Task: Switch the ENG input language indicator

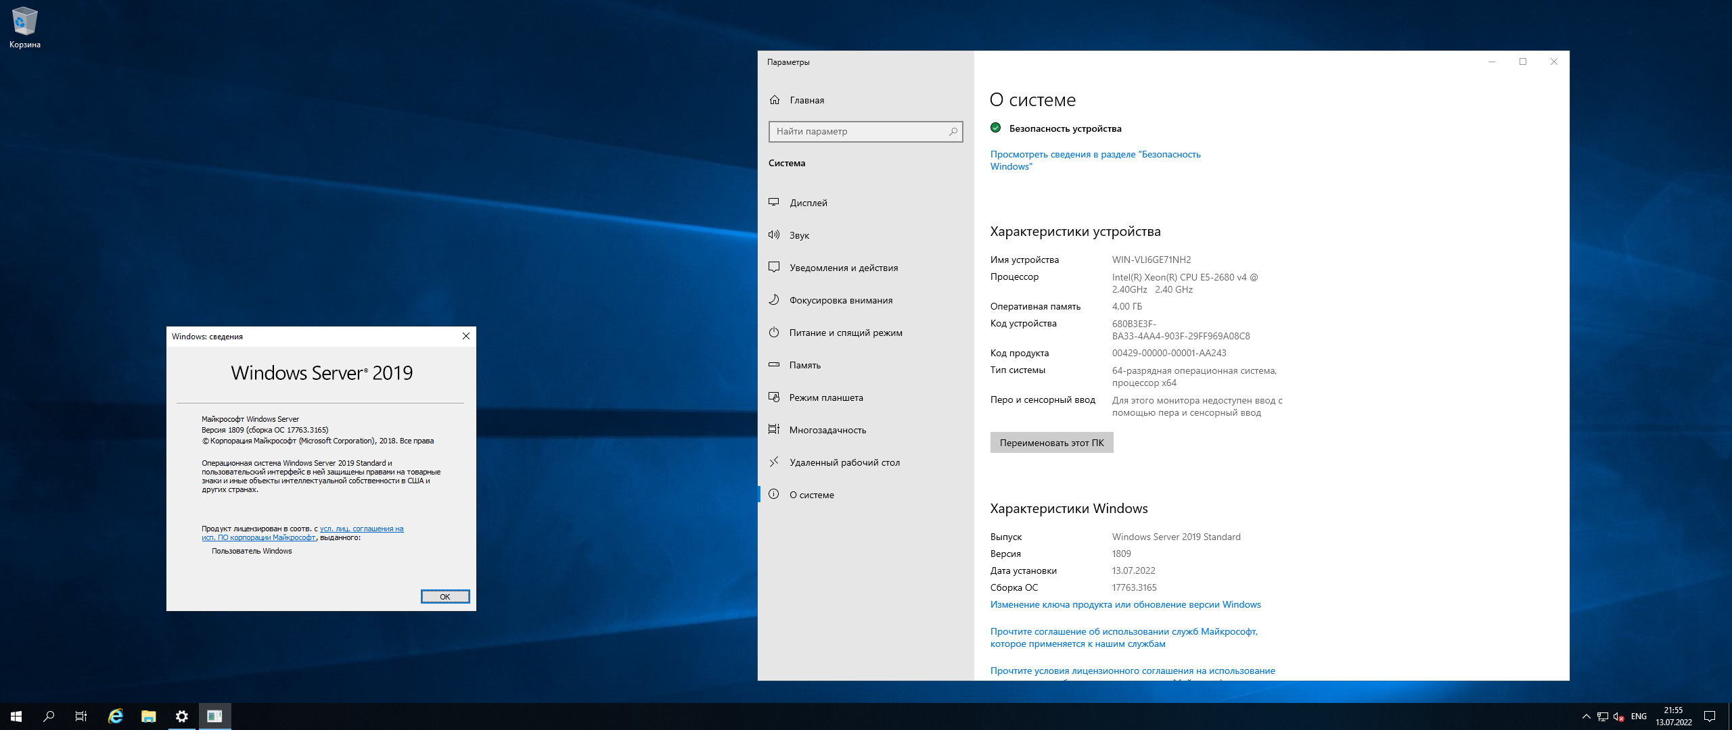Action: [1639, 716]
